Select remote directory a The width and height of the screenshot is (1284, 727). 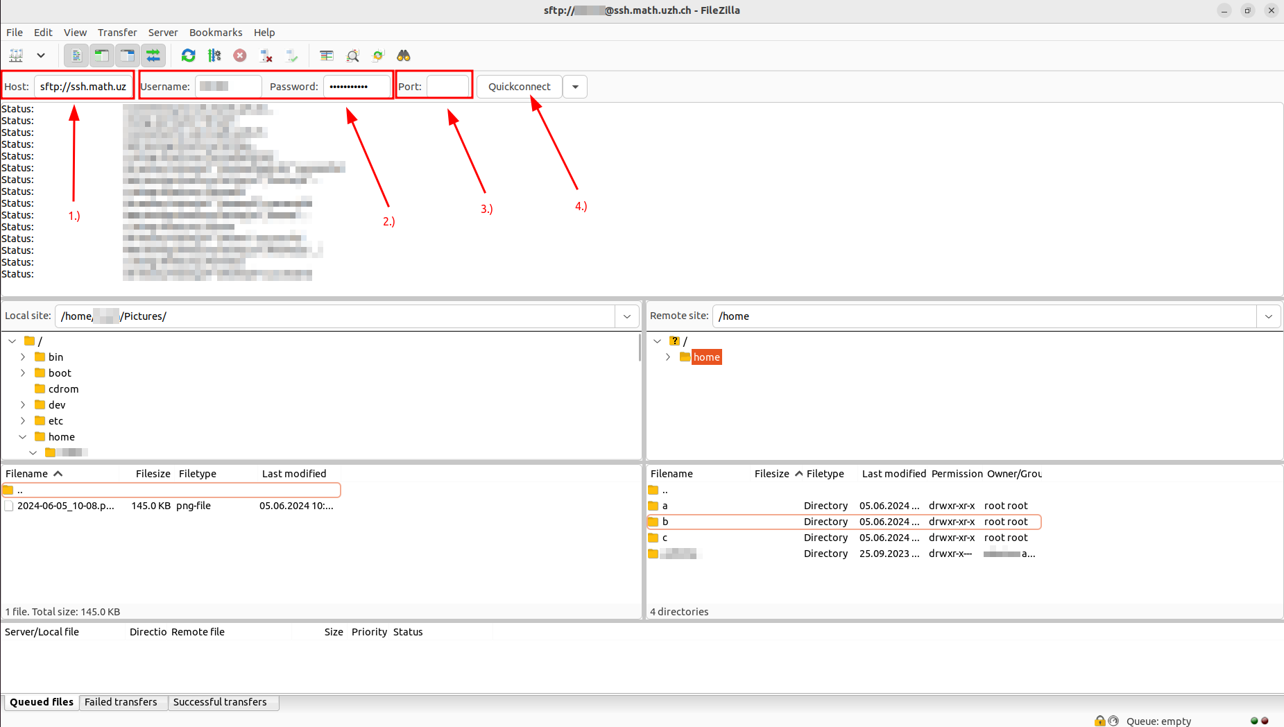[x=844, y=506]
